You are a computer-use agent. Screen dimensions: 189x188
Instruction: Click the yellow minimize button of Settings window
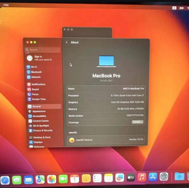pyautogui.click(x=31, y=42)
